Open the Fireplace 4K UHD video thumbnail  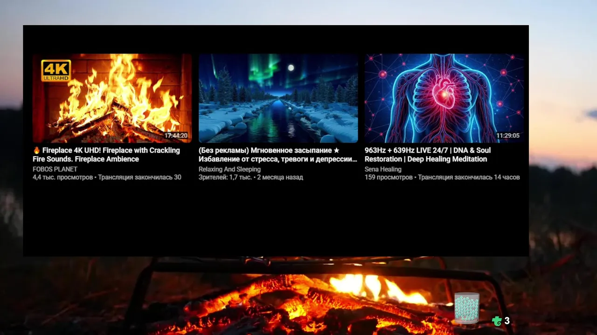112,98
